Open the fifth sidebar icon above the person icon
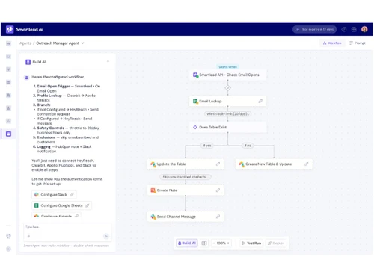 pos(8,96)
